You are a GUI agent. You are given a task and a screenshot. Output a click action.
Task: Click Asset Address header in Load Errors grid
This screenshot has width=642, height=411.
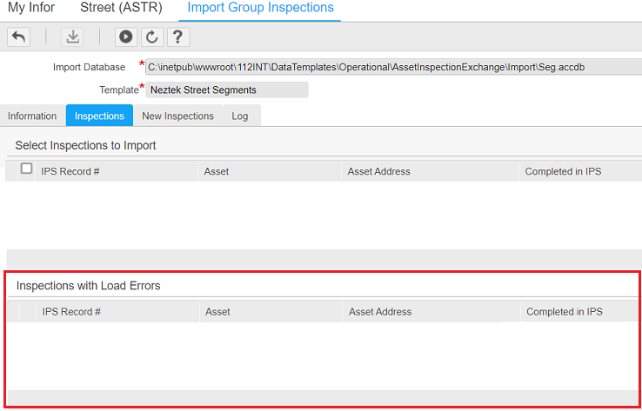[380, 312]
